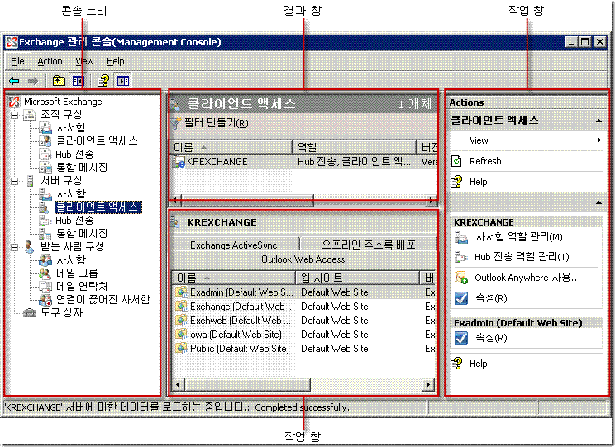Viewport: 615px width, 447px height.
Task: Click the 필터 만들기 funnel icon
Action: click(176, 123)
